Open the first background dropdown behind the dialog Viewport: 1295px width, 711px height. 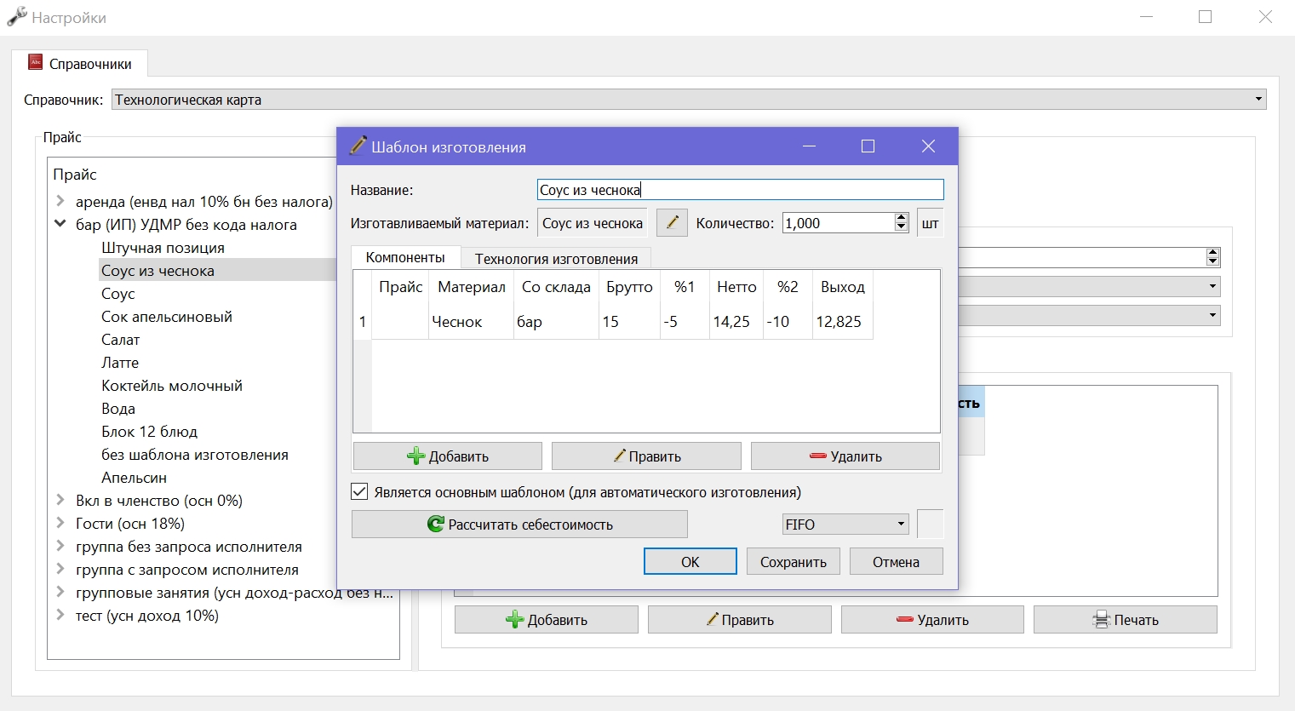coord(1089,286)
